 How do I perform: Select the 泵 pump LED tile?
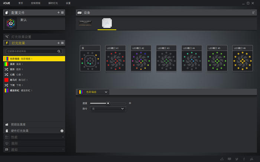[x=90, y=58]
